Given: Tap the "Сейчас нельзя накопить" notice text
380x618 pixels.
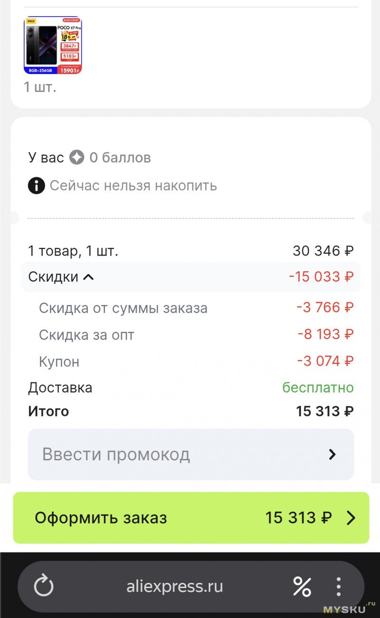Looking at the screenshot, I should tap(133, 185).
